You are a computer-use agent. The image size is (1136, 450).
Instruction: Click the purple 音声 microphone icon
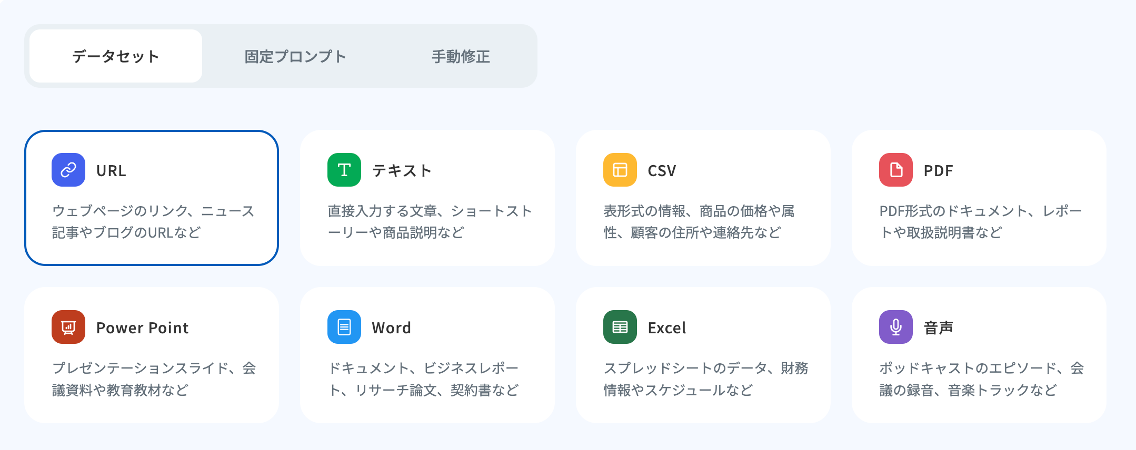(x=896, y=327)
